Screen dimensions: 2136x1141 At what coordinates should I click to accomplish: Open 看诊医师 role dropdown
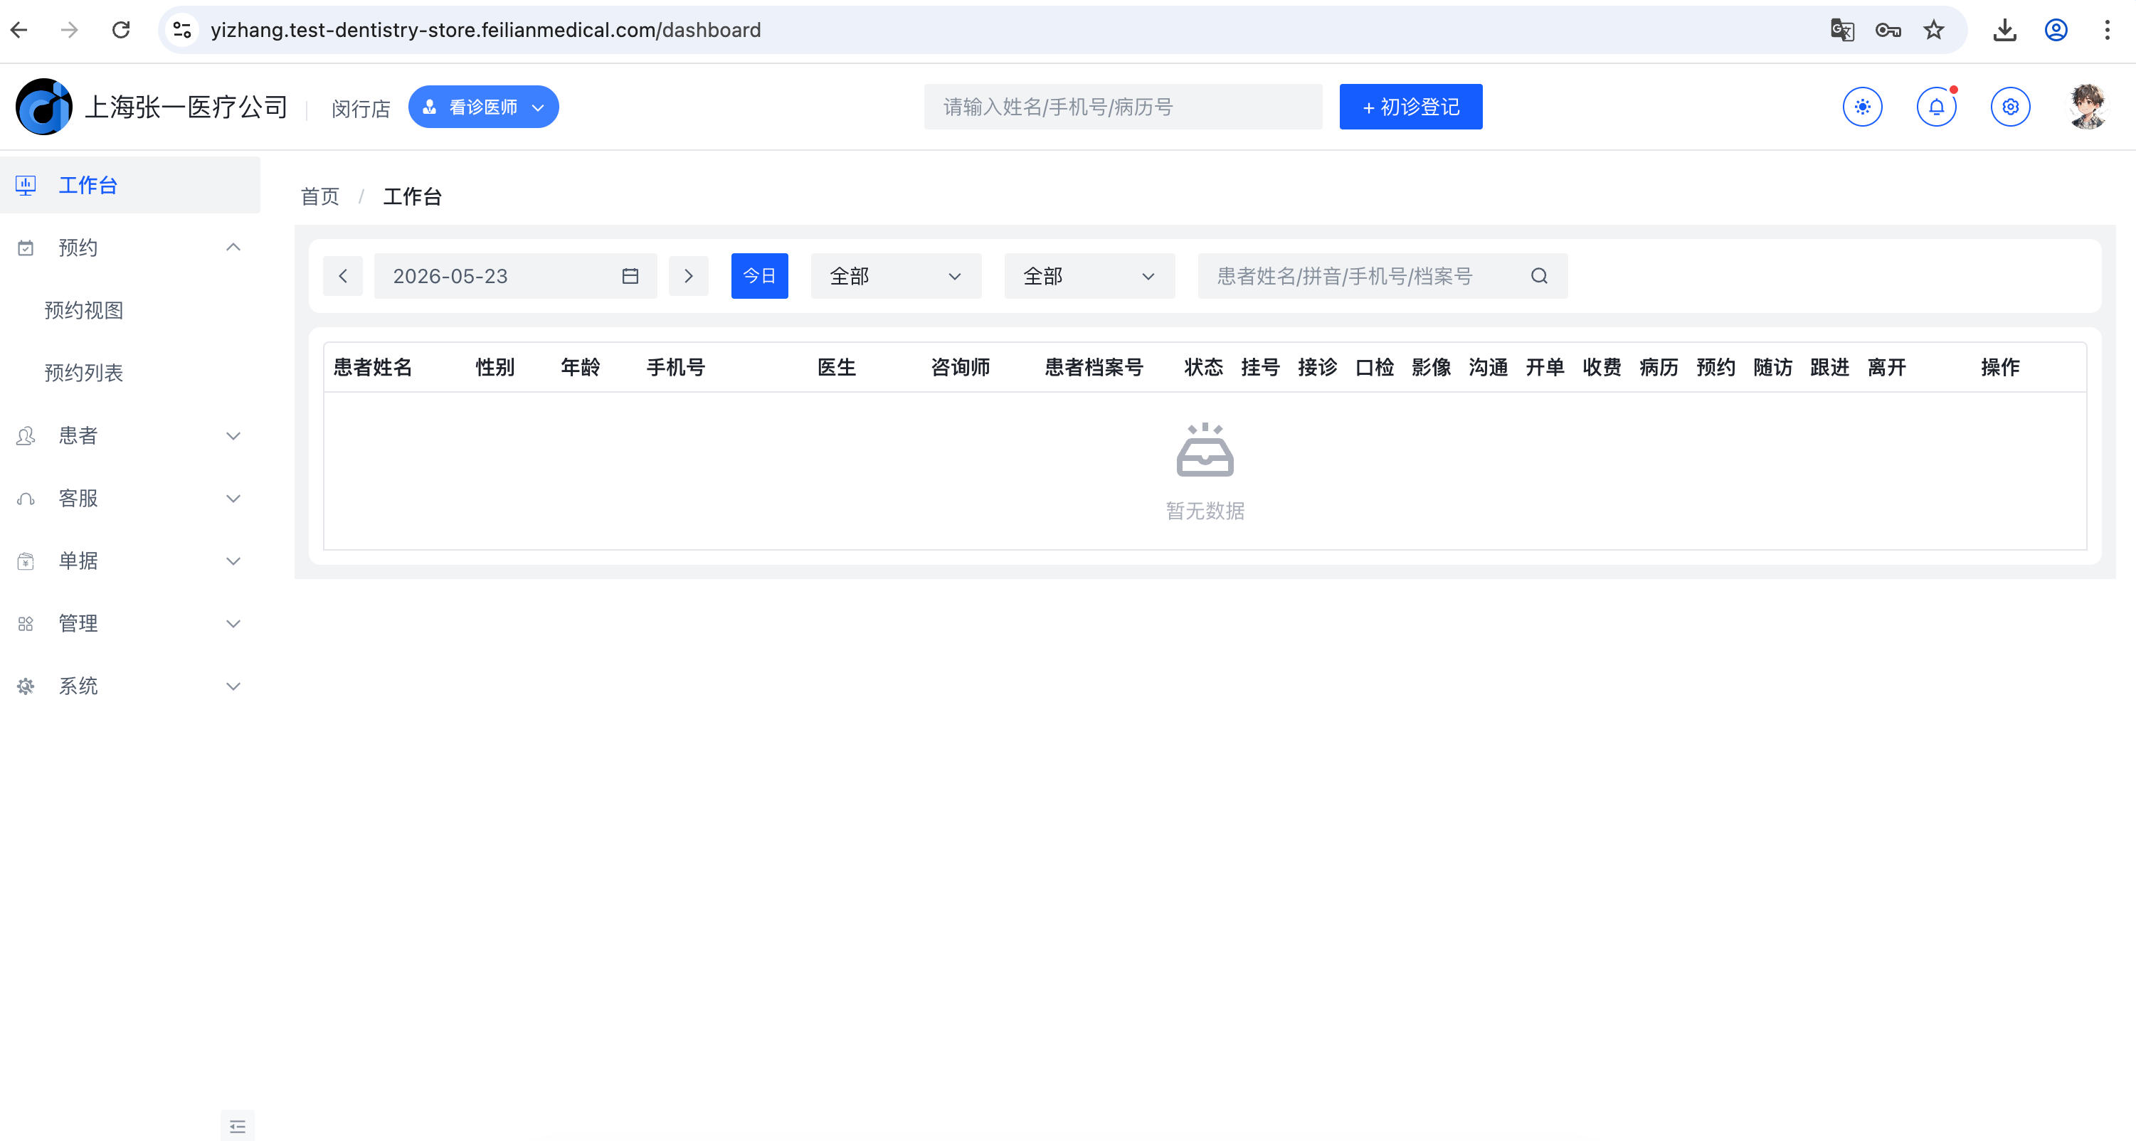(483, 107)
